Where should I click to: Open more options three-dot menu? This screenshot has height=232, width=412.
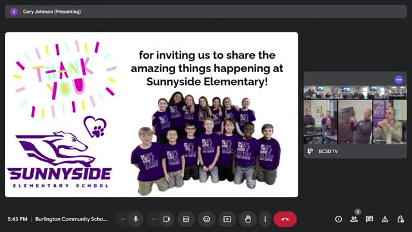(265, 219)
